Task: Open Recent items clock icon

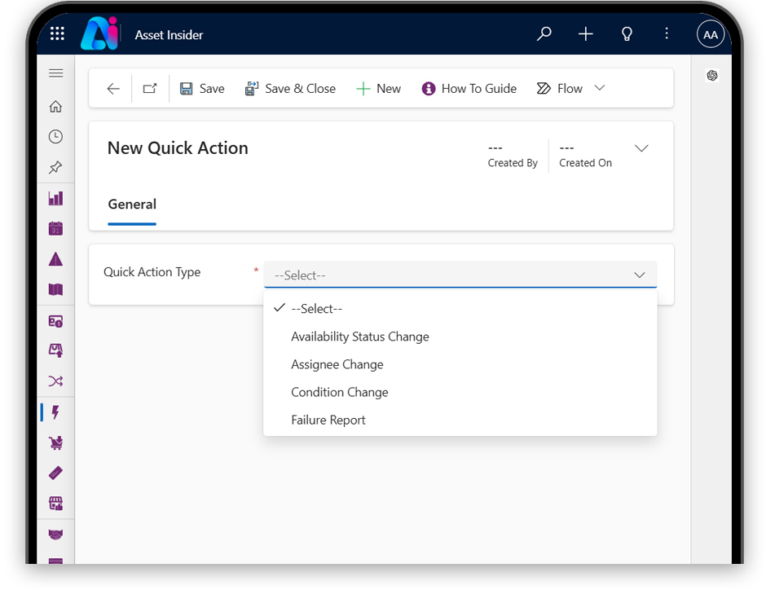Action: tap(55, 136)
